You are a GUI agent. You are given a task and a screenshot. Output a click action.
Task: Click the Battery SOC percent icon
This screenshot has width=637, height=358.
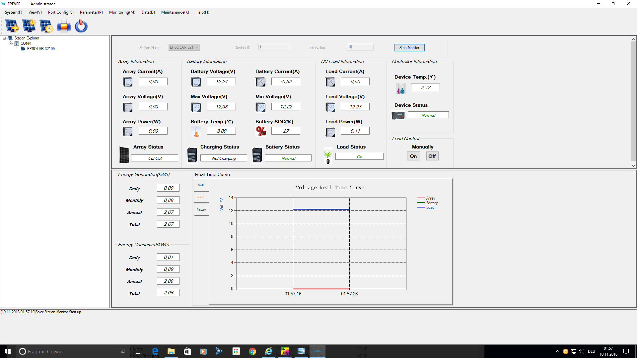click(261, 131)
